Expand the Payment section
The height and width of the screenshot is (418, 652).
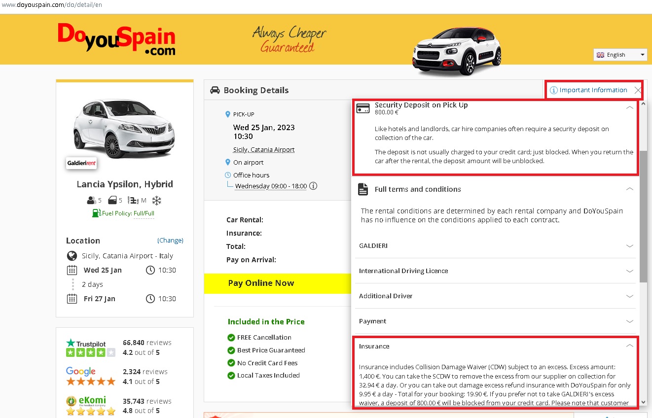(496, 321)
